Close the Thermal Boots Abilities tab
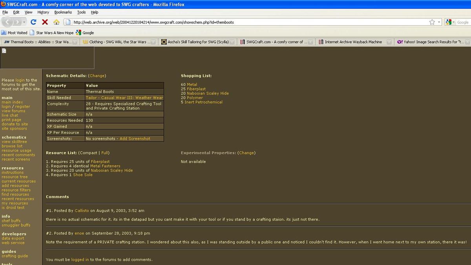471x265 pixels. (x=75, y=42)
